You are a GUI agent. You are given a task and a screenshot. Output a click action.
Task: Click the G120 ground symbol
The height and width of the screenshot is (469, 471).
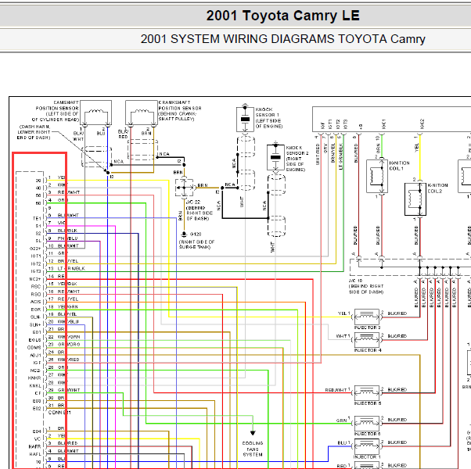(x=184, y=234)
